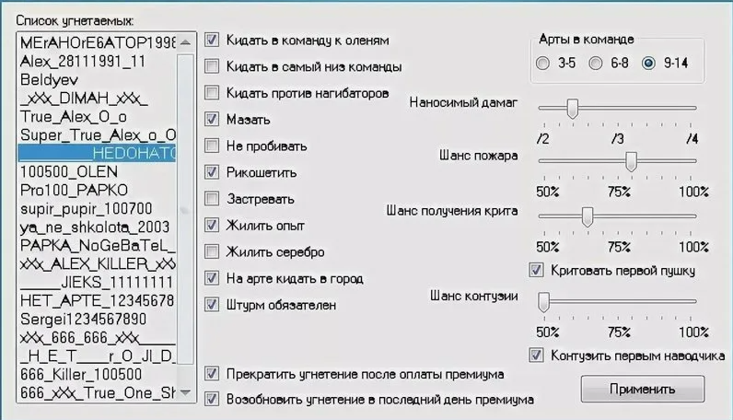Viewport: 733px width, 420px height.
Task: Select _H_E_T___r_O_JI_D list entry
Action: [98, 356]
